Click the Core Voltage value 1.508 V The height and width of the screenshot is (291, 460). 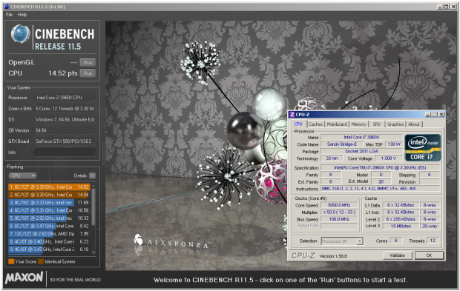389,158
